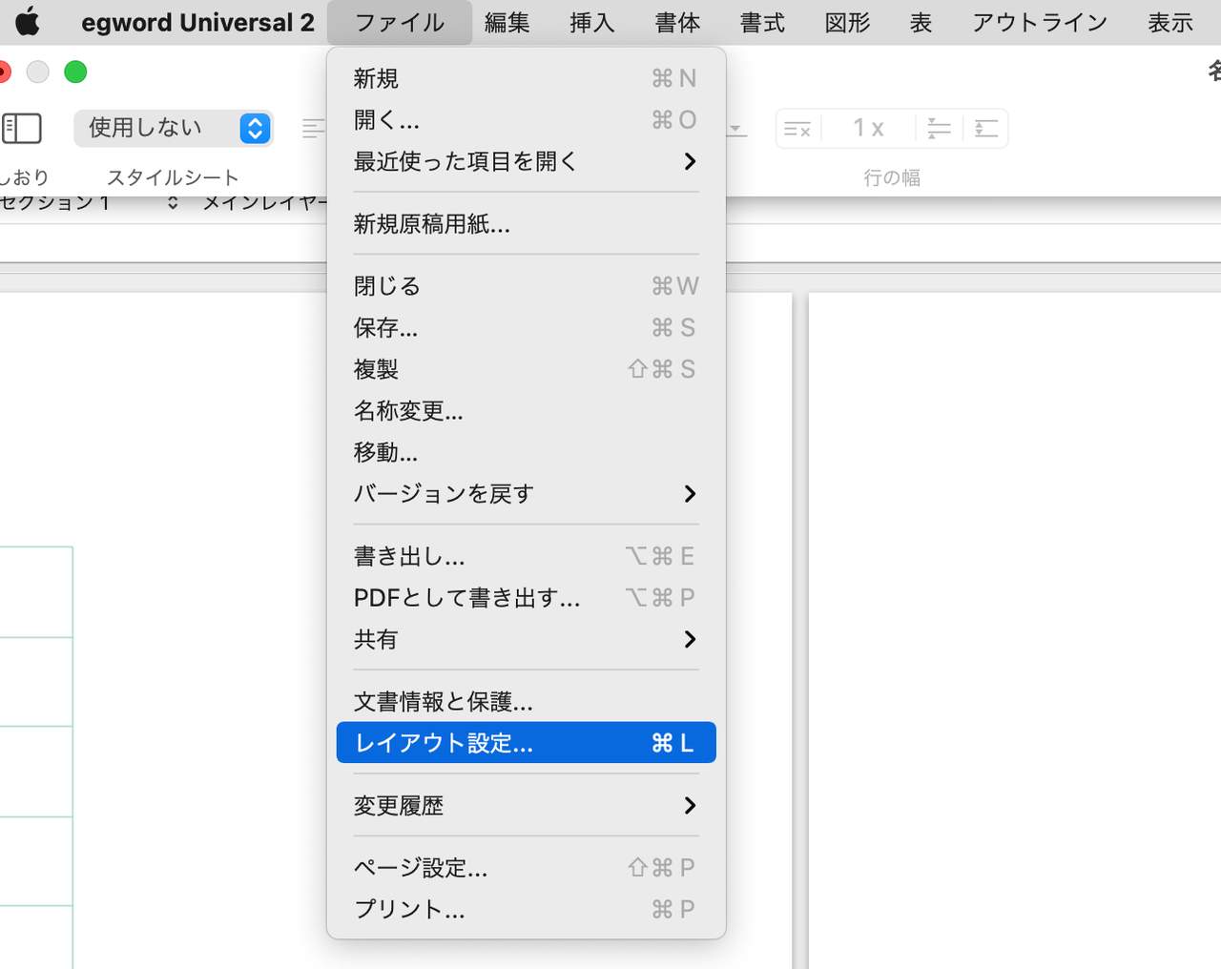Click the increase line spacing icon

pos(939,129)
